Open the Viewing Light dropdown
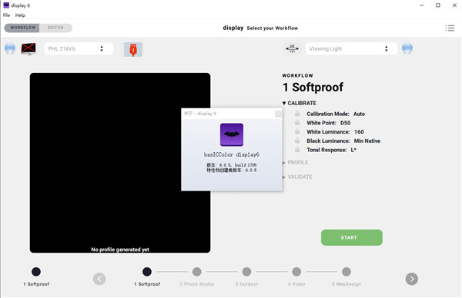Image resolution: width=462 pixels, height=298 pixels. pos(352,48)
